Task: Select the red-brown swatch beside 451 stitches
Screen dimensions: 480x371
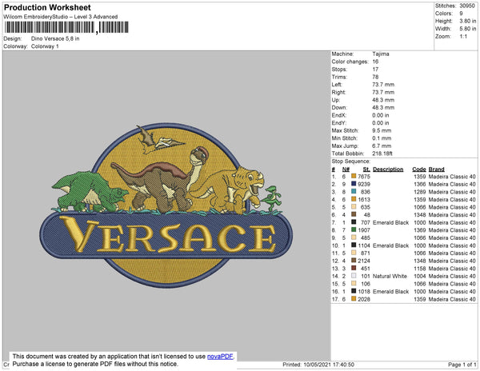Action: (354, 268)
